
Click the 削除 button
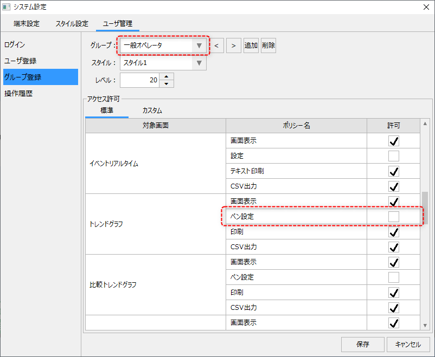click(268, 46)
